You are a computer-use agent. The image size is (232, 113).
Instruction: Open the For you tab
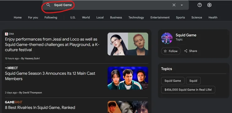click(33, 18)
